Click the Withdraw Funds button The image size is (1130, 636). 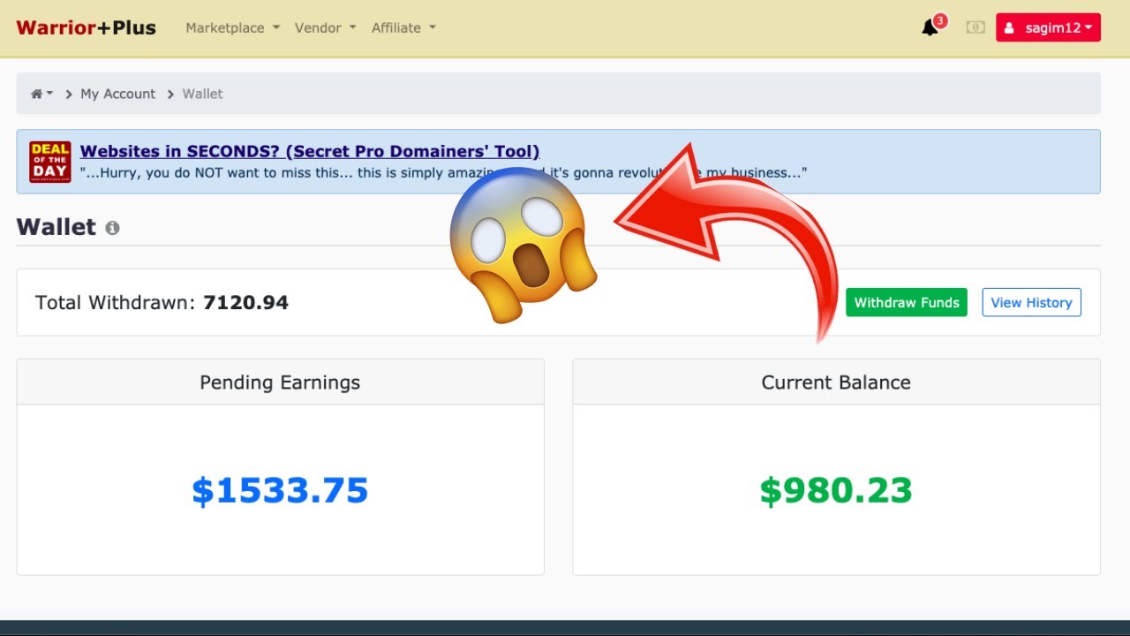point(907,302)
